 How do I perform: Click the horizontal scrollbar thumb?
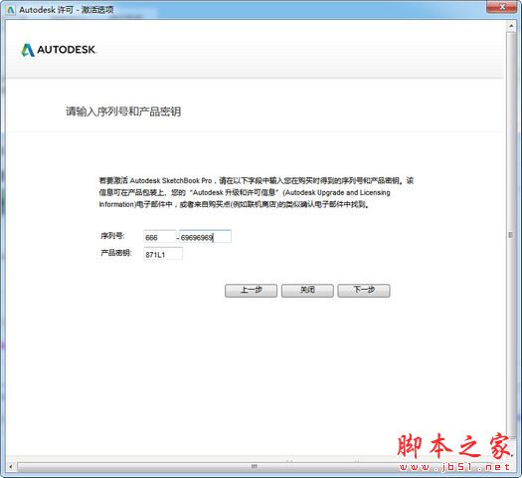pyautogui.click(x=254, y=466)
